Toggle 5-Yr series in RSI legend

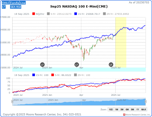(x=61, y=75)
